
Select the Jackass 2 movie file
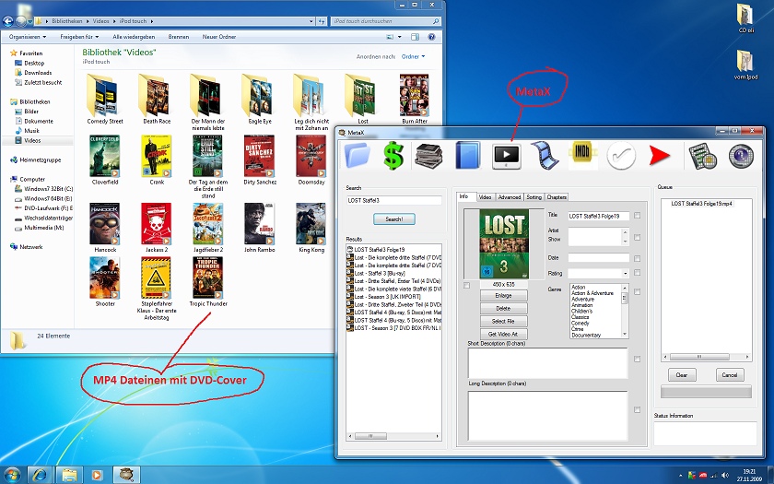[157, 227]
